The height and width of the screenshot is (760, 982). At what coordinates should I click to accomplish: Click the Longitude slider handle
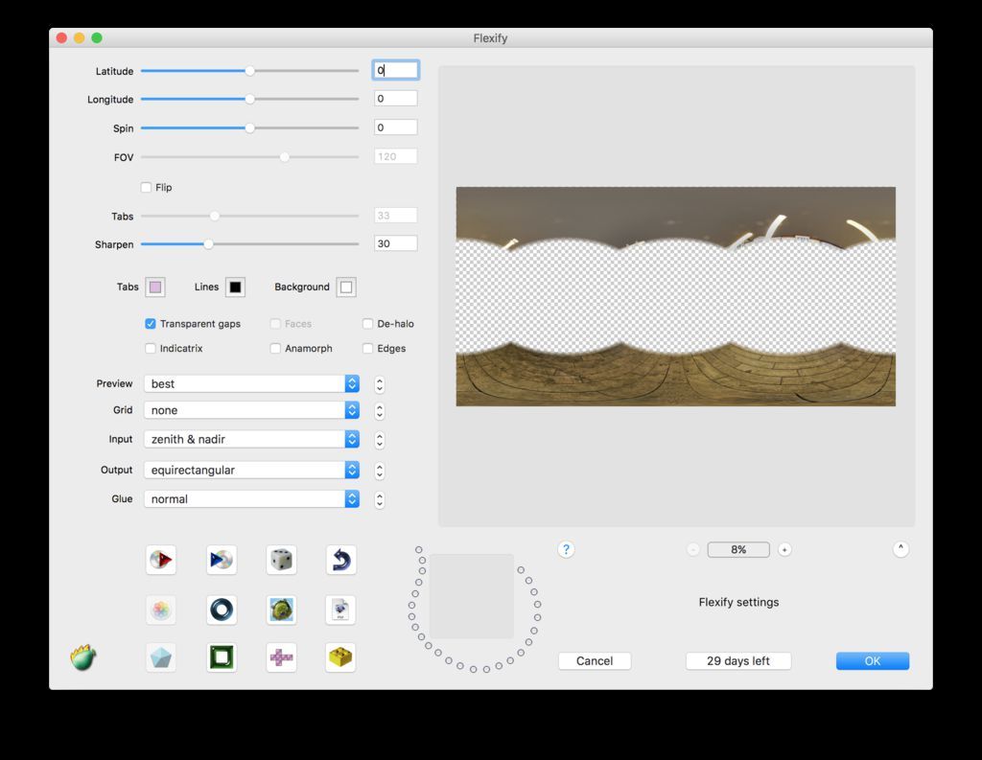coord(250,99)
